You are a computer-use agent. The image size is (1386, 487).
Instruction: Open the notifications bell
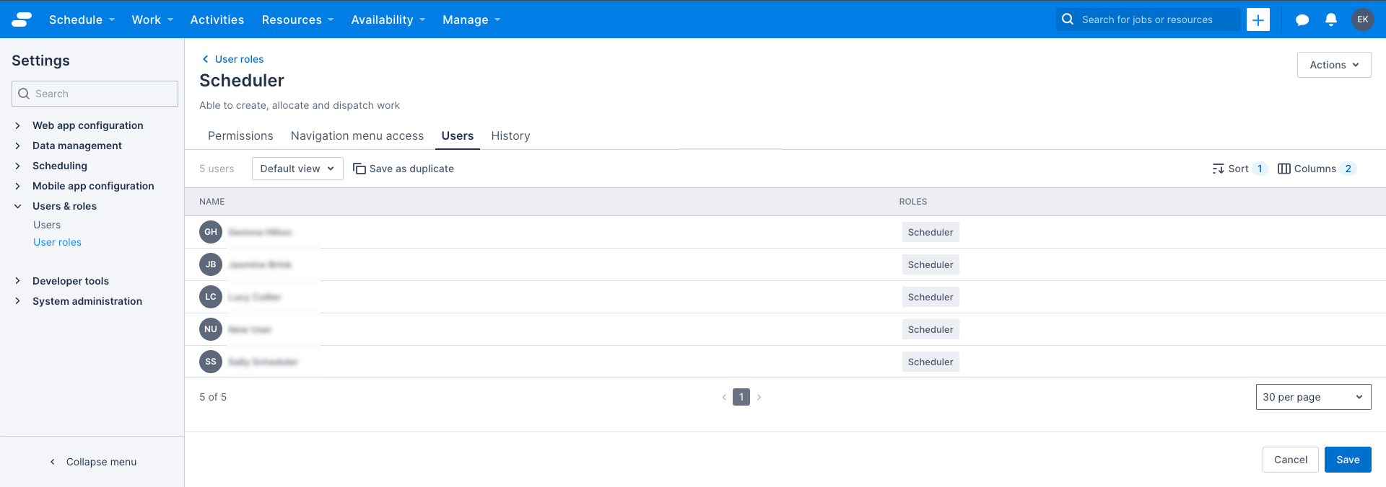tap(1331, 20)
